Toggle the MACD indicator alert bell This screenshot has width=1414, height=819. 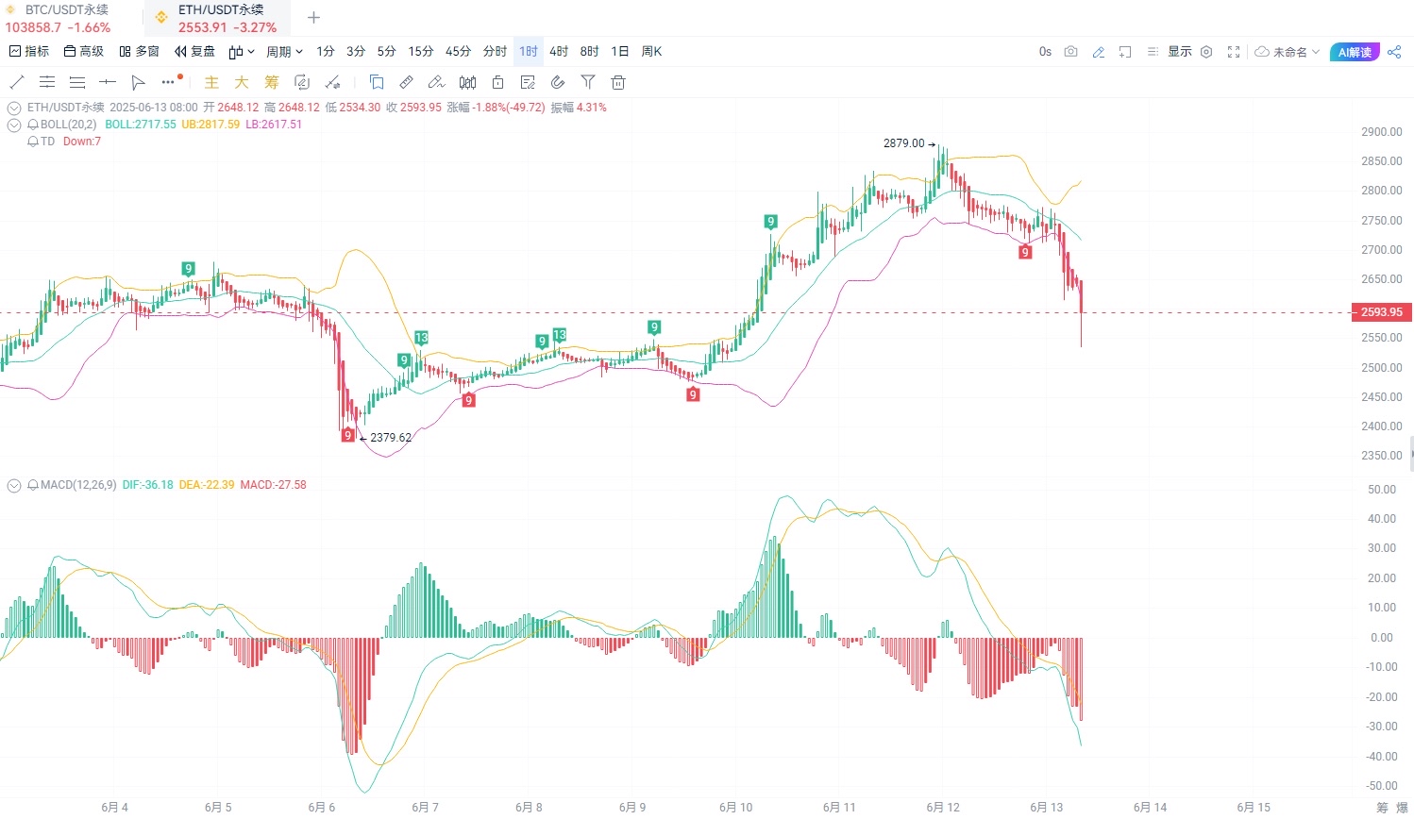(x=33, y=485)
